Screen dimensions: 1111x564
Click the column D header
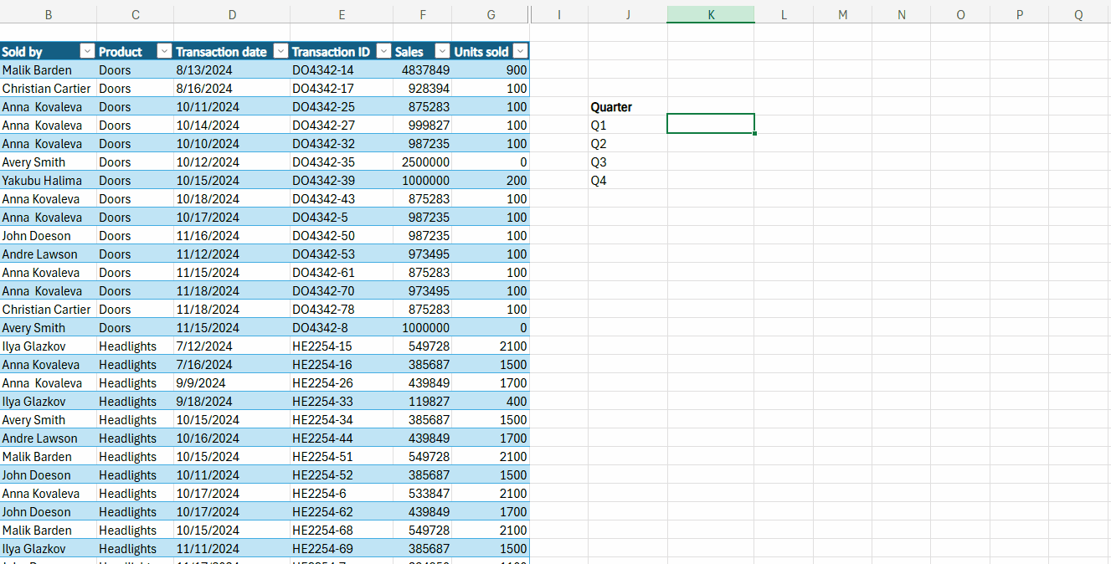(232, 14)
